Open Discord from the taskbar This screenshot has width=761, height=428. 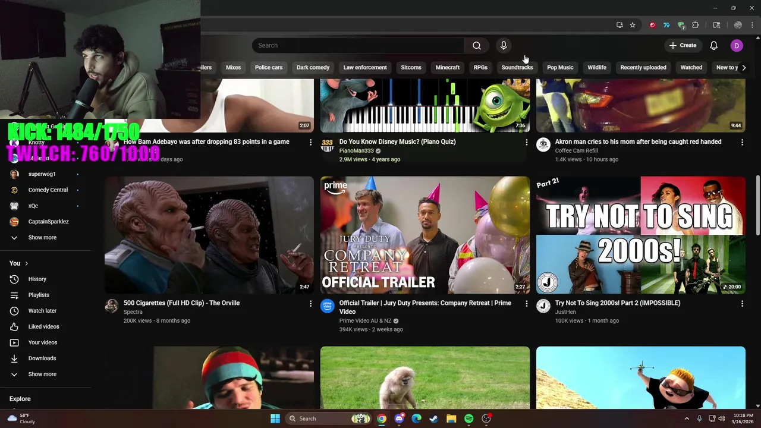(399, 418)
